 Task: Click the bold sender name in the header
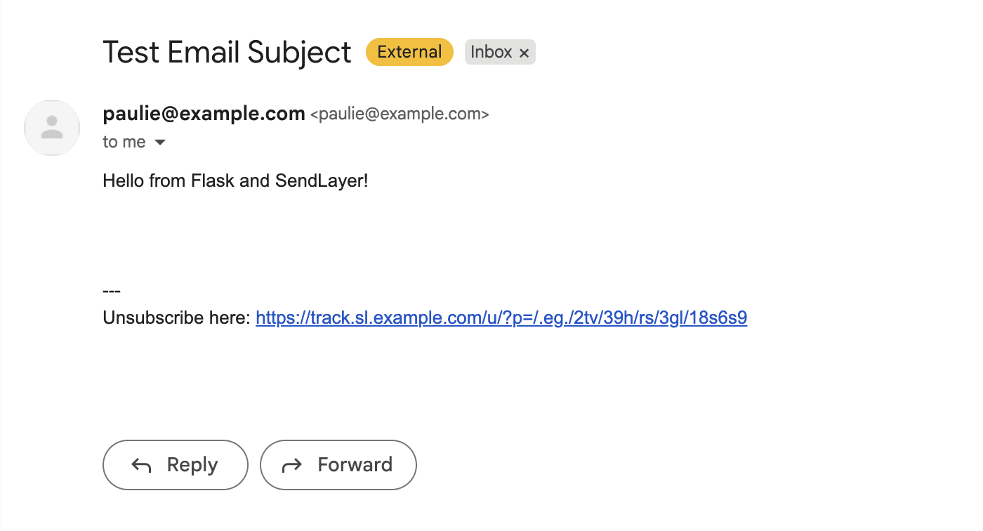tap(204, 113)
